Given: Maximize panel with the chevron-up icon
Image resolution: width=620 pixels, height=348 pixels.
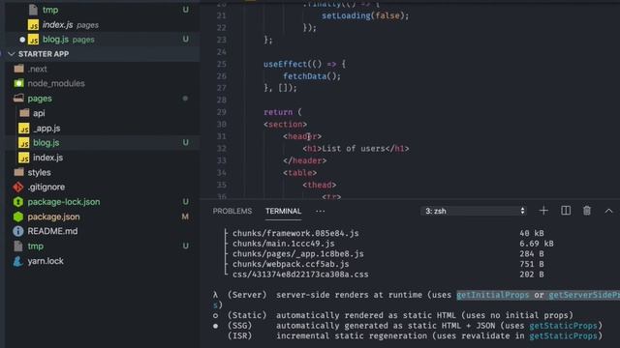Looking at the screenshot, I should click(608, 211).
